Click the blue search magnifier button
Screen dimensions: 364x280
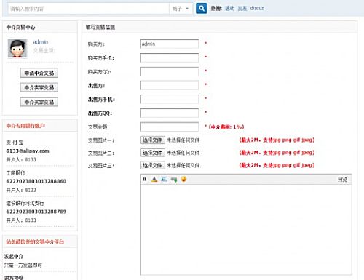tap(201, 9)
